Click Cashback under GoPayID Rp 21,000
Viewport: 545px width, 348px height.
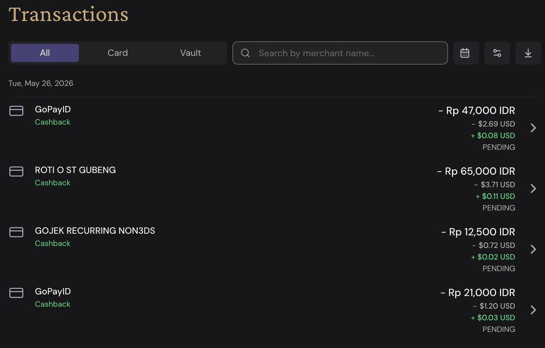click(53, 304)
